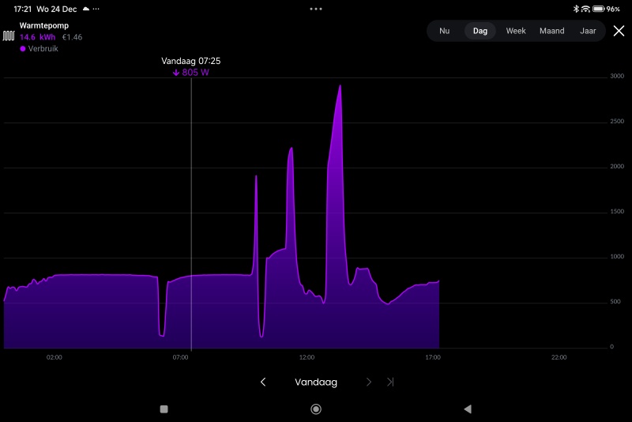Go to the previous day arrow
The width and height of the screenshot is (632, 422).
click(x=263, y=382)
